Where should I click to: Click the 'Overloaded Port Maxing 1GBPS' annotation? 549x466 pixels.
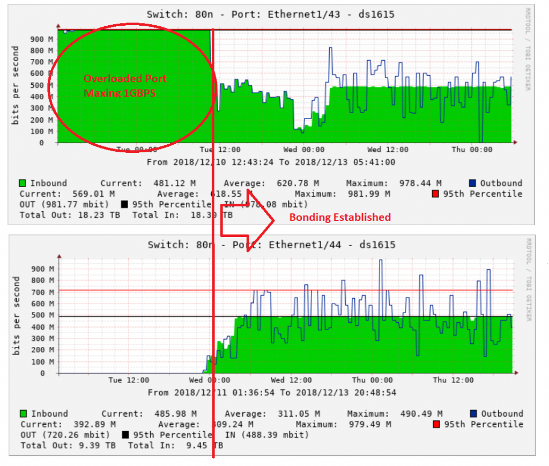click(x=125, y=85)
